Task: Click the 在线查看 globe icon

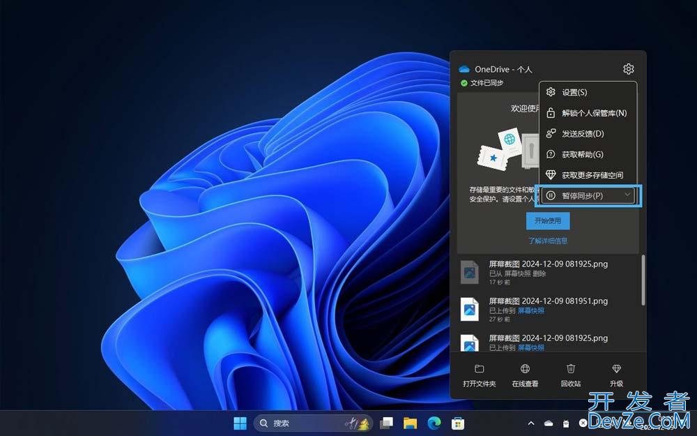Action: [x=525, y=369]
